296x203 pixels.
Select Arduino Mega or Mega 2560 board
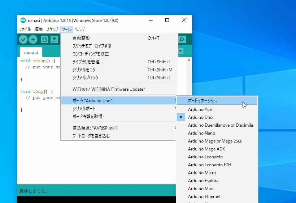(x=217, y=141)
